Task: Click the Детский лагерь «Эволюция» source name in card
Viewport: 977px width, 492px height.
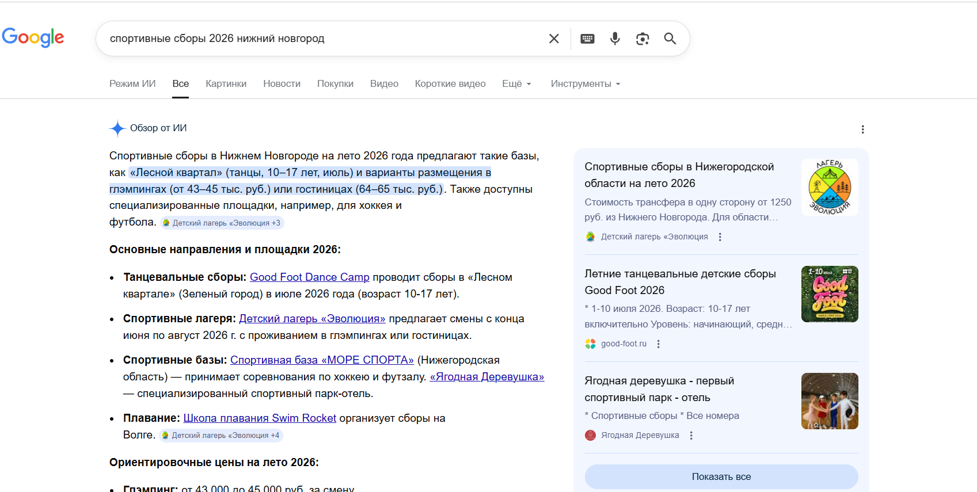Action: (655, 237)
